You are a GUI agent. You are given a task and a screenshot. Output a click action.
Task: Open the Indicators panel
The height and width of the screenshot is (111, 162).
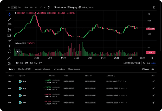pyautogui.click(x=60, y=7)
